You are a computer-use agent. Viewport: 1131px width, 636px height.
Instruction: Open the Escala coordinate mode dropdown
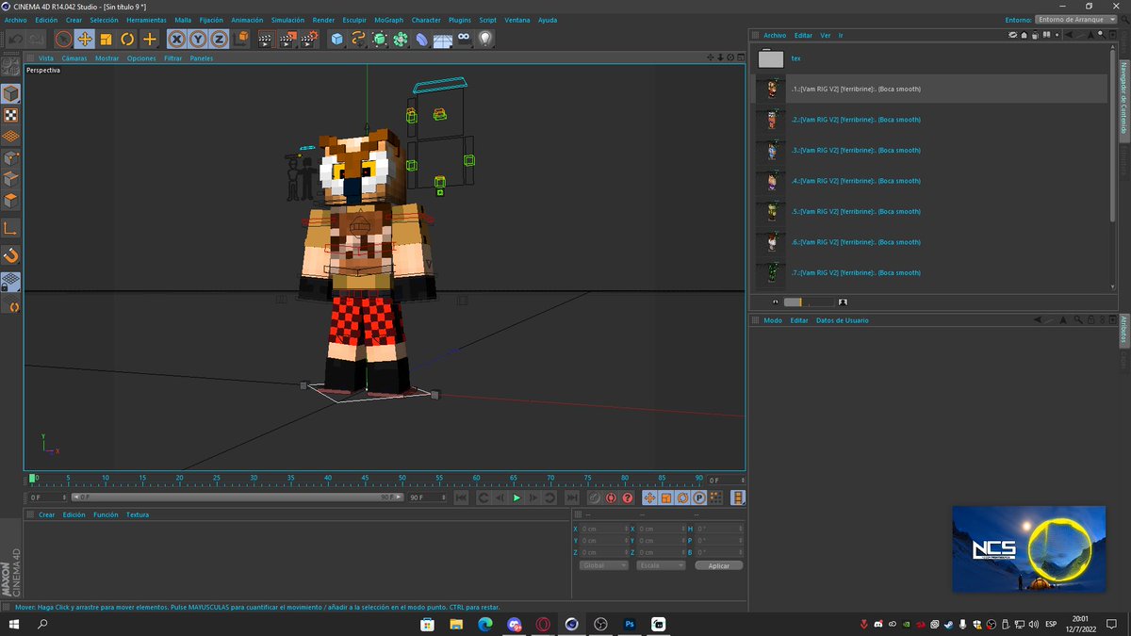[x=661, y=565]
